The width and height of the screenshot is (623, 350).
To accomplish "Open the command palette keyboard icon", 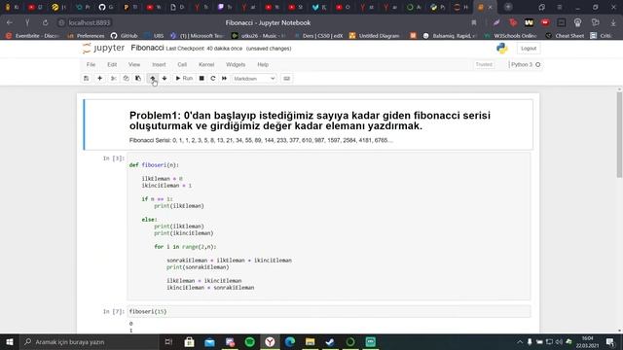I will (x=286, y=79).
